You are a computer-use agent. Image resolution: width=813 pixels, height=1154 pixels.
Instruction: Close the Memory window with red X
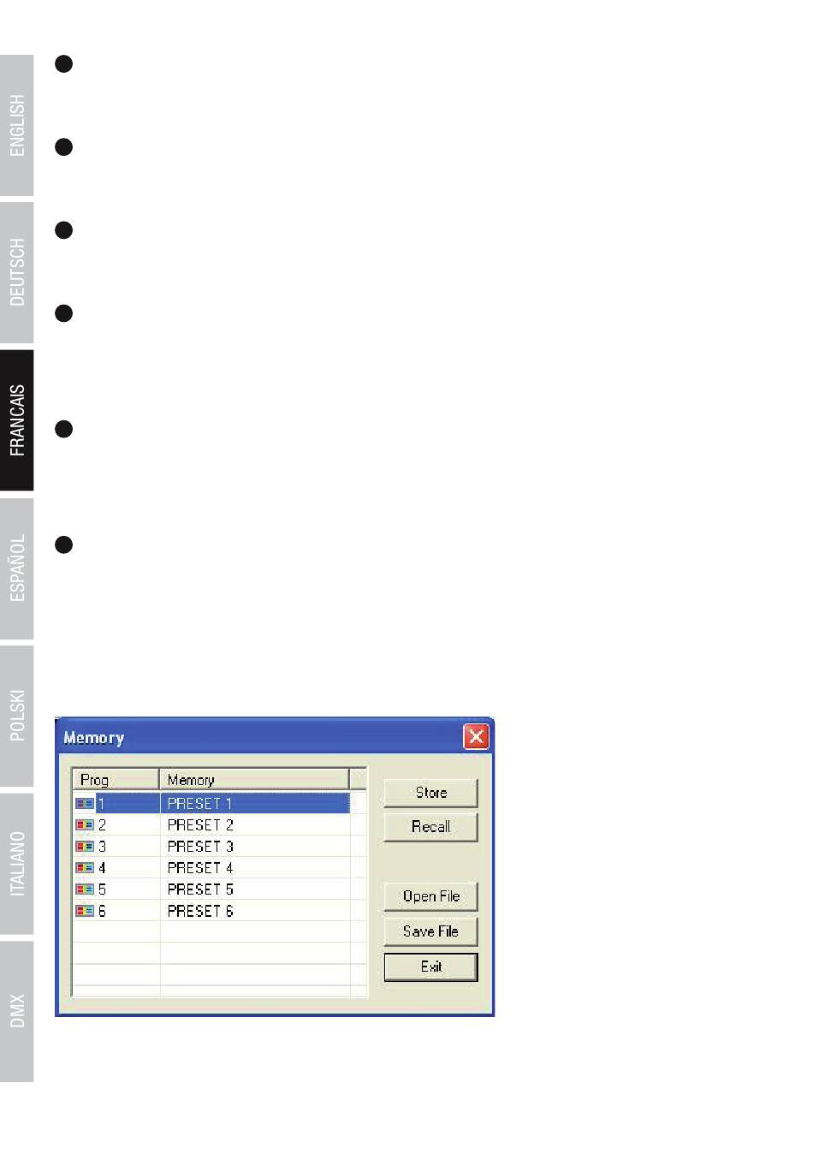tap(476, 737)
